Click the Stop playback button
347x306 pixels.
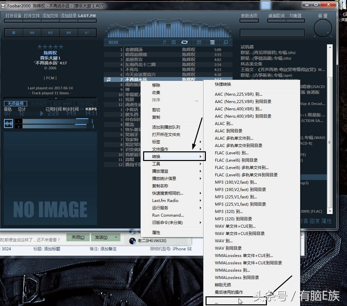[14, 33]
